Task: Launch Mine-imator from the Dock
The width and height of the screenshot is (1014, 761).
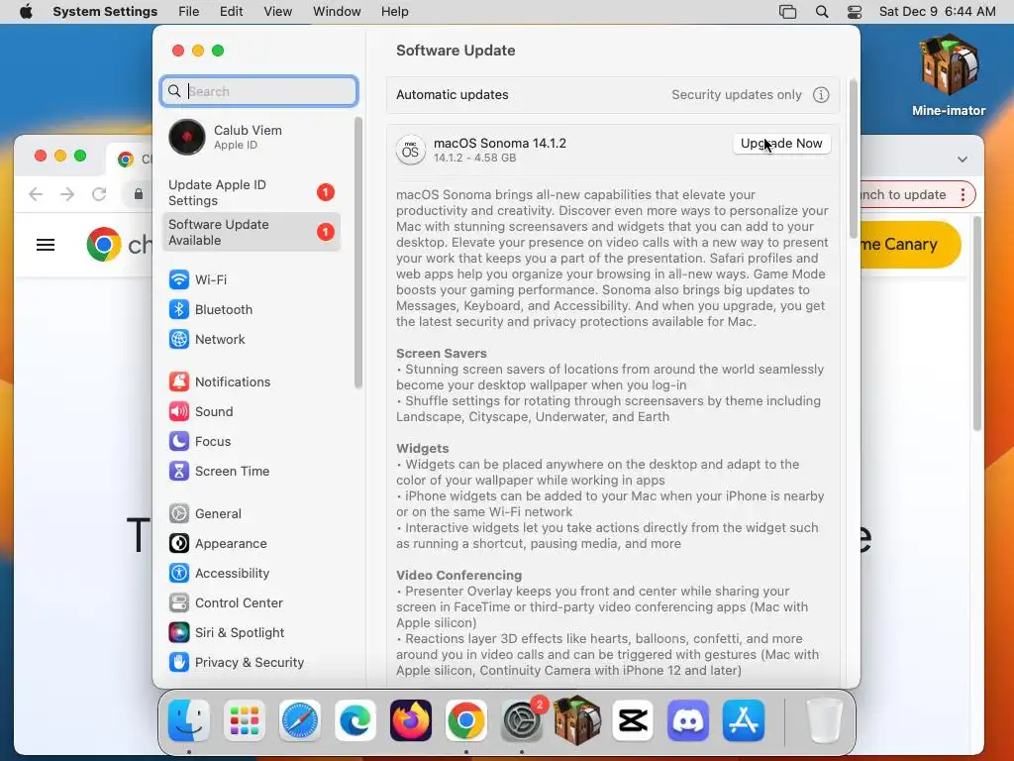Action: pos(577,720)
